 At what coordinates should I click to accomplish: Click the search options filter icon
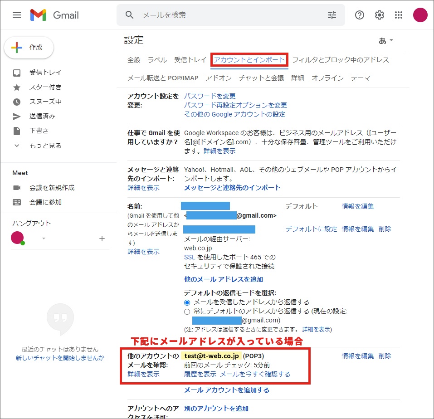332,15
